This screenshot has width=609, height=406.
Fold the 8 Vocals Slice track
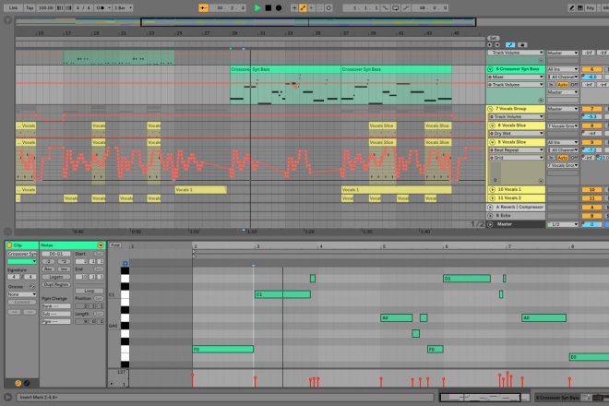492,125
